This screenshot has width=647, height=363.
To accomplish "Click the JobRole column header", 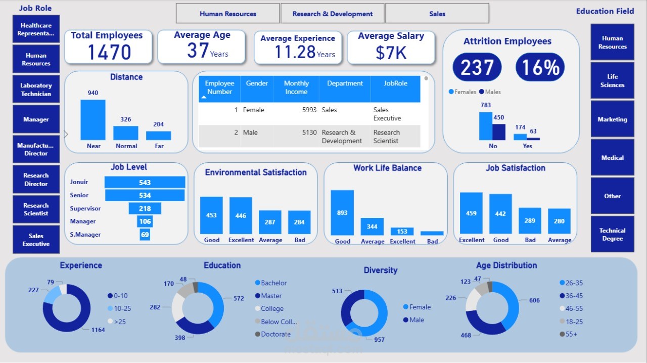I will [x=395, y=88].
